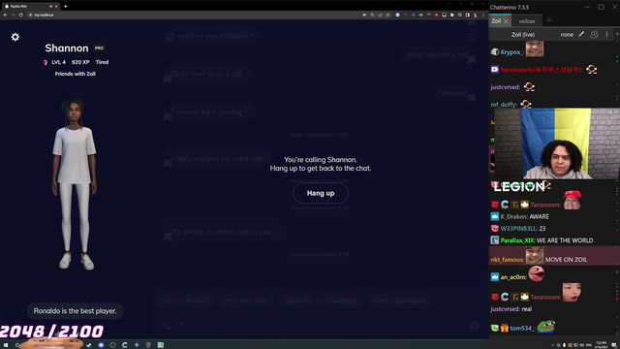The height and width of the screenshot is (349, 620).
Task: Click the Hang up button
Action: [321, 193]
